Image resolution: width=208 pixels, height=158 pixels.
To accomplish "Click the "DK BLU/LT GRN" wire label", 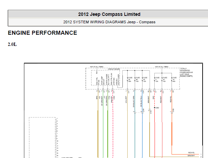I will tap(134, 102).
